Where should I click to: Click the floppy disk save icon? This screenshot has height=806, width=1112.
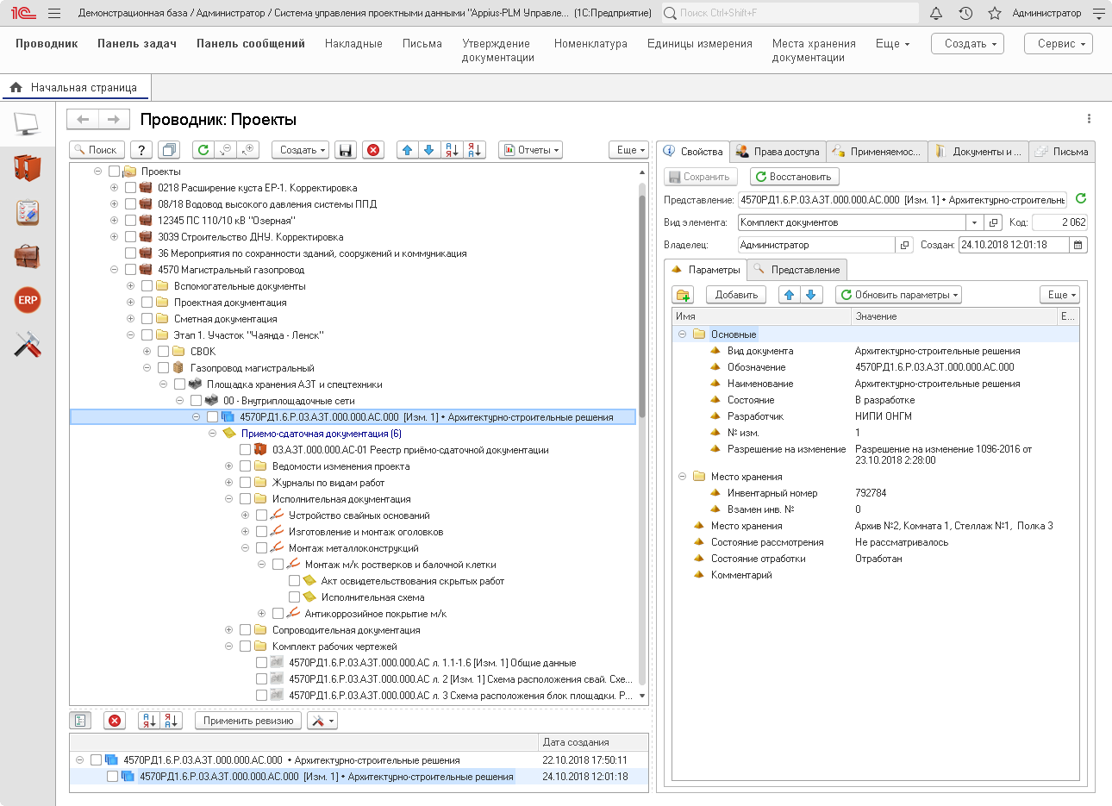click(x=345, y=150)
